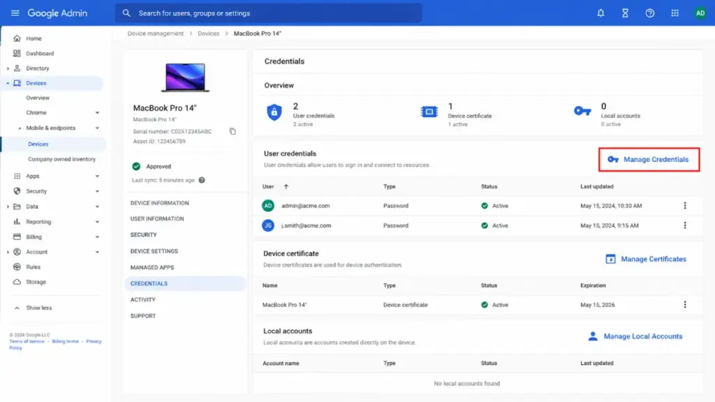
Task: Collapse sidebar with Show less
Action: tap(34, 308)
